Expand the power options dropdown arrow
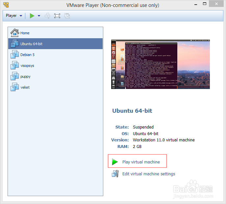This screenshot has height=204, width=226. tap(39, 16)
